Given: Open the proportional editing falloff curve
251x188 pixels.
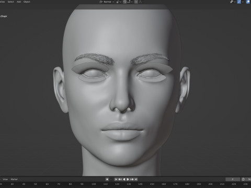Looking at the screenshot, I should [140, 2].
